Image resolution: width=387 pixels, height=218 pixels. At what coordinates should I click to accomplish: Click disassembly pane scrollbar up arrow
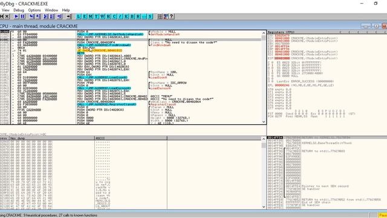click(x=264, y=33)
